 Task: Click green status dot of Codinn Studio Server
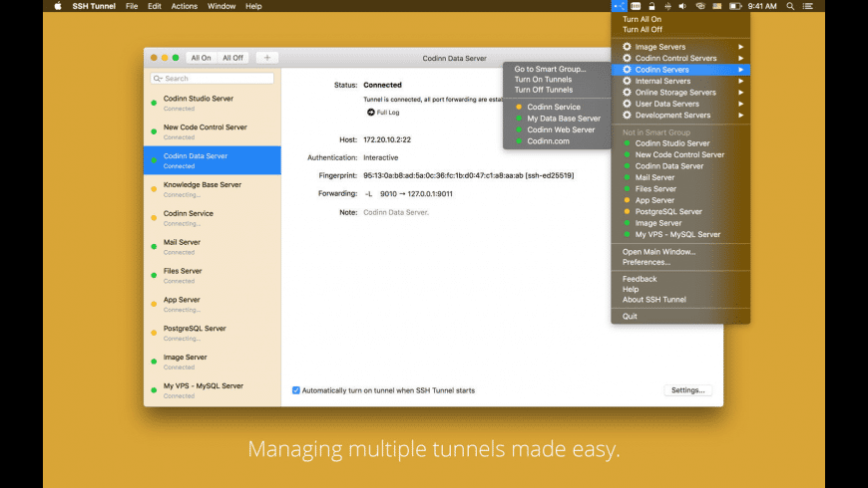[154, 103]
